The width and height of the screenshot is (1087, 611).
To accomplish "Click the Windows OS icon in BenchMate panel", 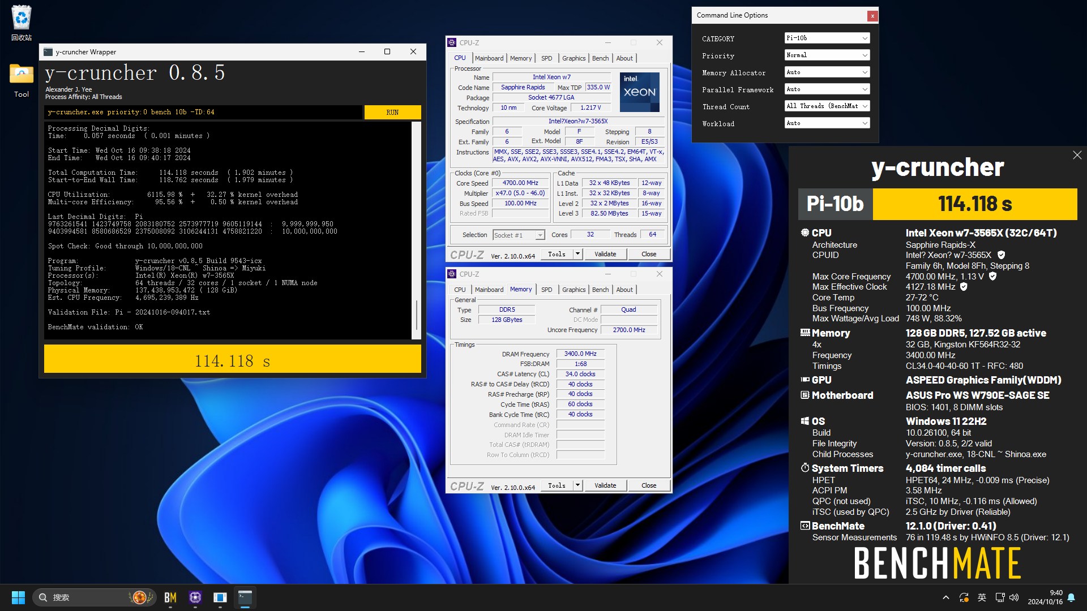I will click(805, 421).
